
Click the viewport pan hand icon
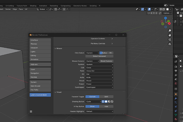click(x=170, y=35)
